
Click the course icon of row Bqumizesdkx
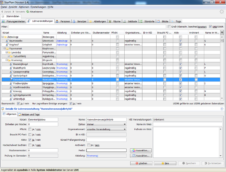tap(7, 41)
